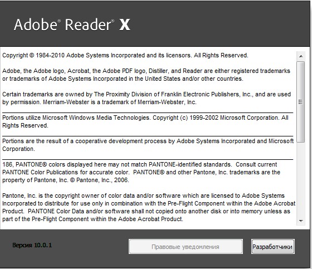Click the paragraph starting 'Adobe, the Adobe logo'
The height and width of the screenshot is (269, 312).
[146, 75]
